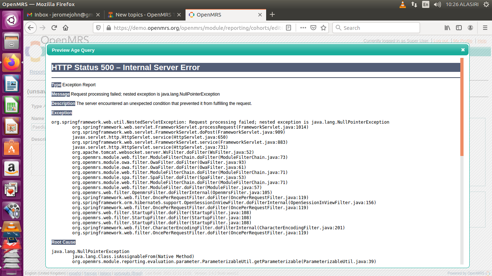Open the clock showing 10:26 ALASIRI
This screenshot has width=492, height=276.
(x=462, y=4)
